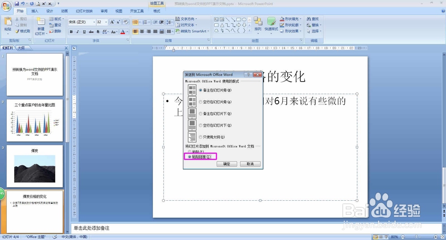Image resolution: width=446 pixels, height=240 pixels.
Task: Click the zoom slider in status bar
Action: pyautogui.click(x=417, y=237)
